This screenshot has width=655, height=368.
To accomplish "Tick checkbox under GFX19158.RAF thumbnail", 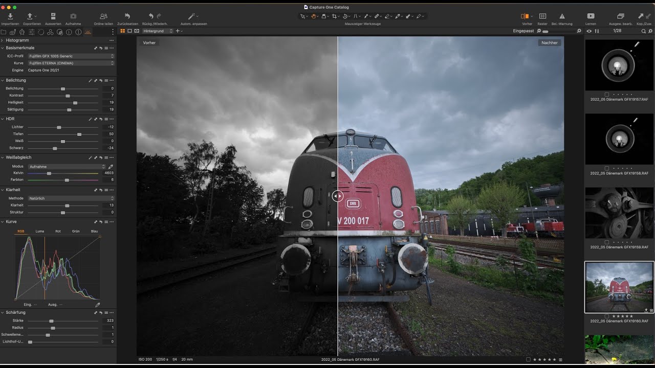I will 607,168.
